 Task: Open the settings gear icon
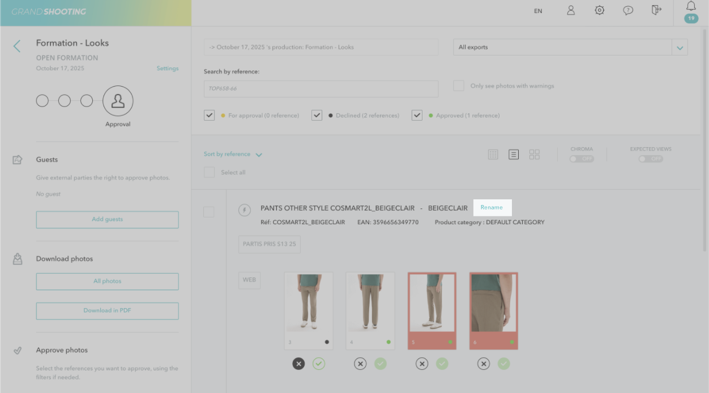click(599, 10)
